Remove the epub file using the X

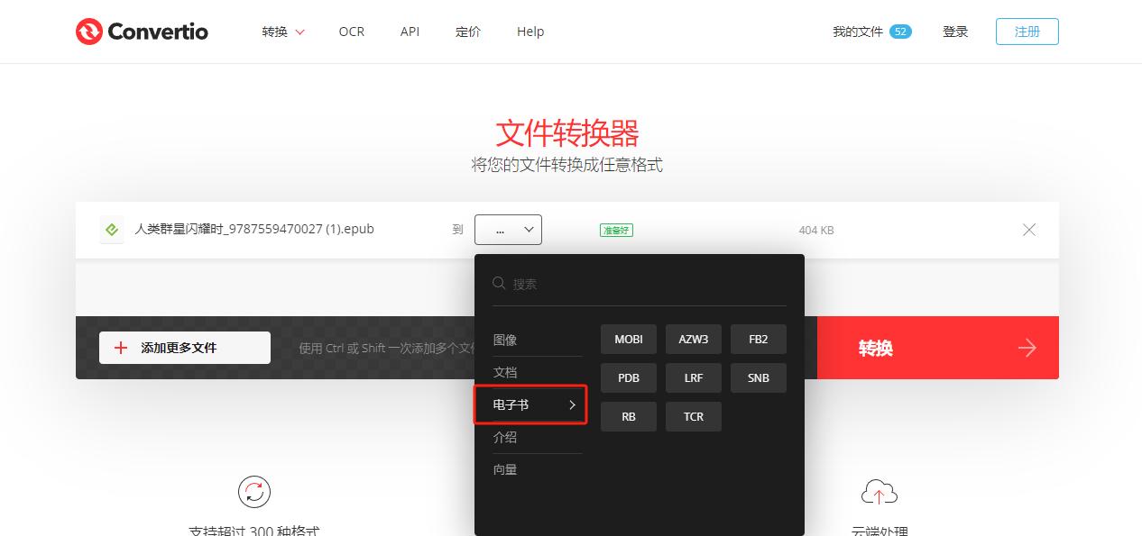1029,230
